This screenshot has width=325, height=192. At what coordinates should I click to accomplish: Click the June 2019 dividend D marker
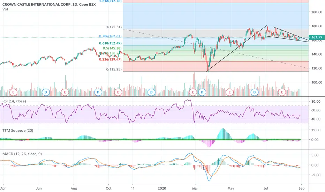point(46,92)
